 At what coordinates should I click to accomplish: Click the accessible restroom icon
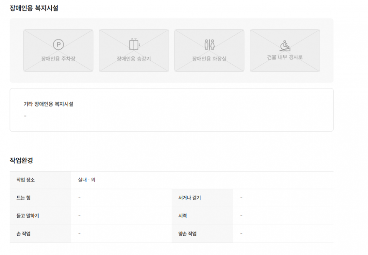tap(209, 44)
